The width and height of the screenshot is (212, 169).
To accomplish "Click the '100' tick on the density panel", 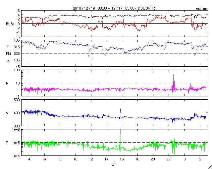I will 17,70.
